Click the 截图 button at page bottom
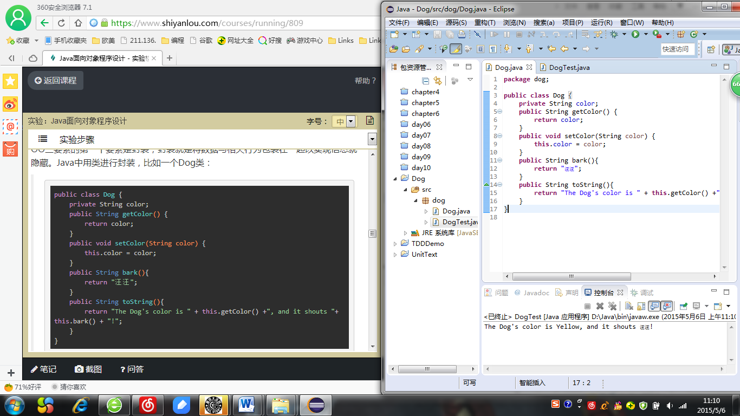The height and width of the screenshot is (416, 740). tap(88, 369)
